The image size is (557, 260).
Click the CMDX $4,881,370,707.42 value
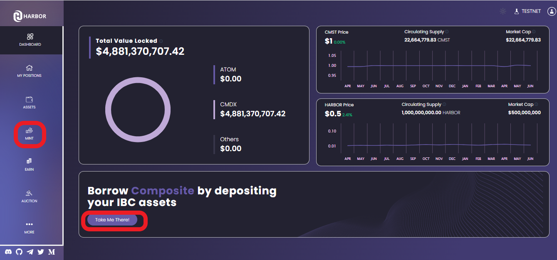(x=253, y=114)
